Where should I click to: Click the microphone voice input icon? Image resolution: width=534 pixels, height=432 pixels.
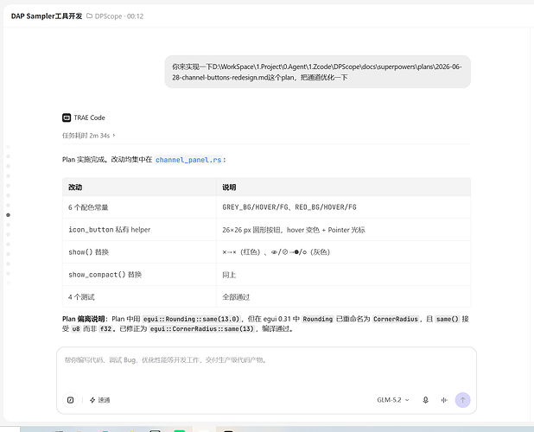click(425, 400)
